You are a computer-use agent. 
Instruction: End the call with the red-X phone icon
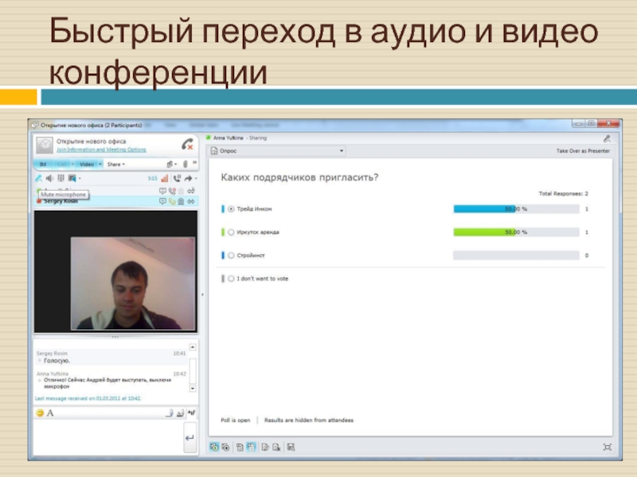pyautogui.click(x=187, y=144)
